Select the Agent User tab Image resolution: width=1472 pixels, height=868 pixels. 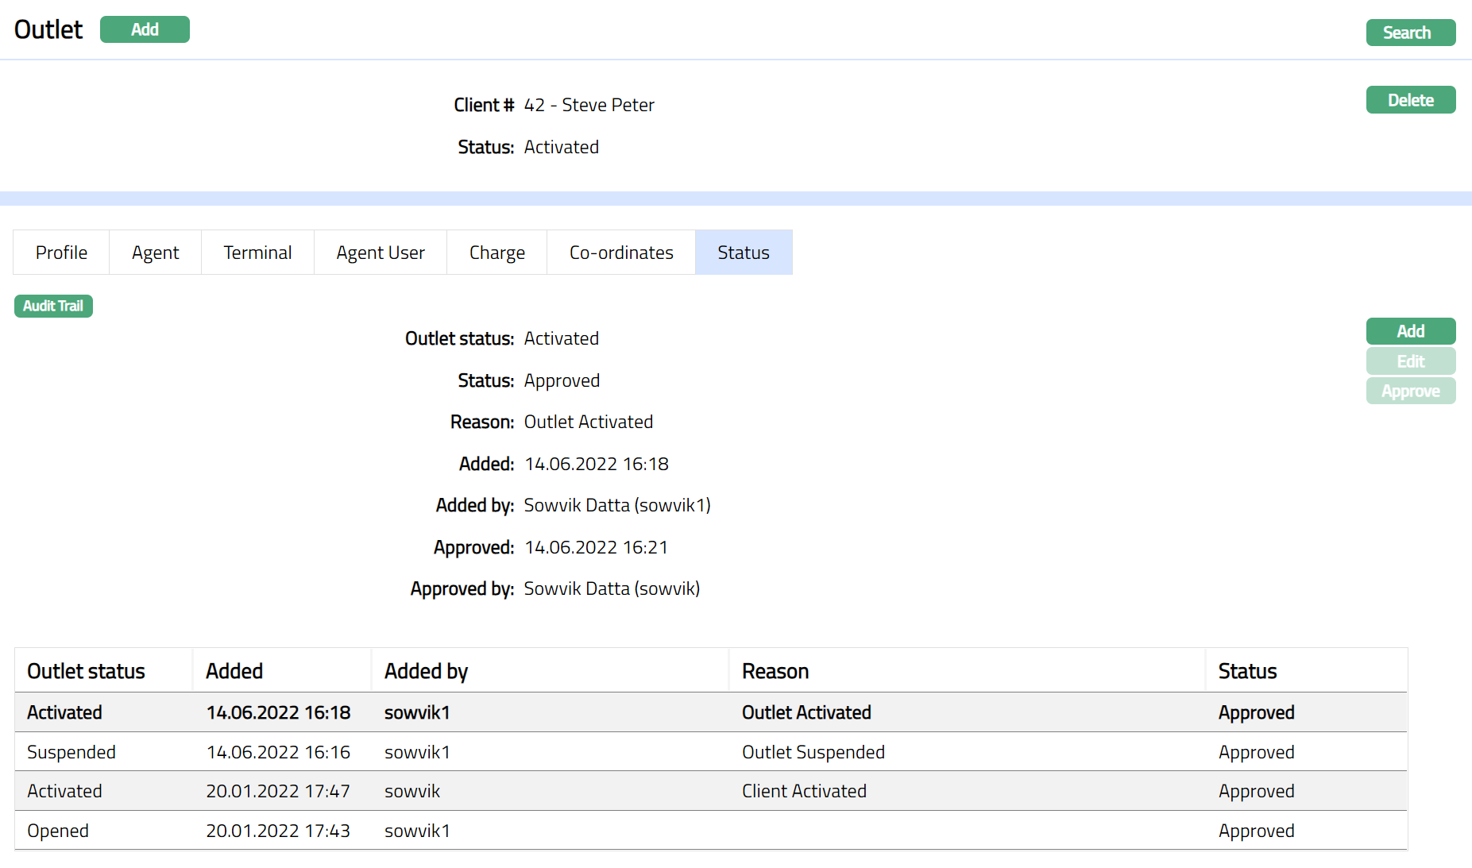point(380,253)
